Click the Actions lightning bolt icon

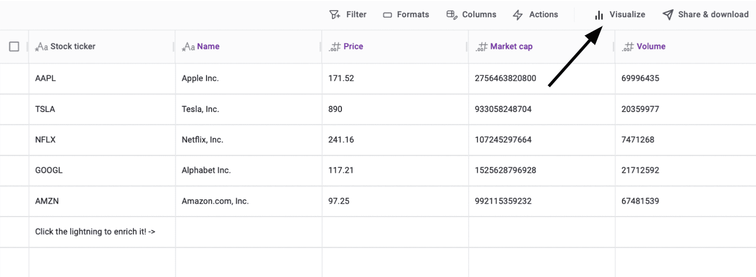click(517, 15)
